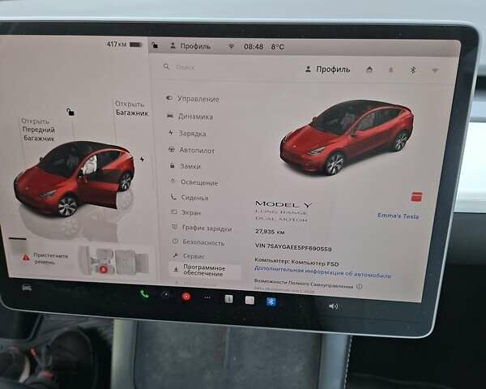Tap the 08:48 clock
Viewport: 486px width, 389px height.
click(254, 47)
